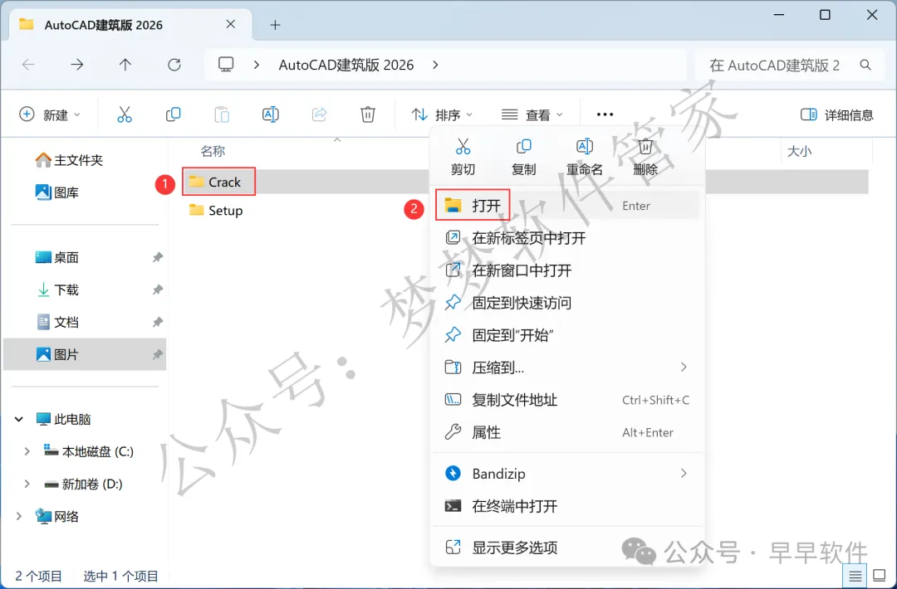Open 下载 in sidebar
Viewport: 897px width, 589px height.
click(x=57, y=290)
